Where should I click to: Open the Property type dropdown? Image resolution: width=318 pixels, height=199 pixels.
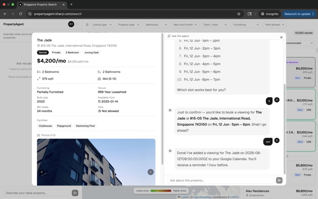click(129, 24)
